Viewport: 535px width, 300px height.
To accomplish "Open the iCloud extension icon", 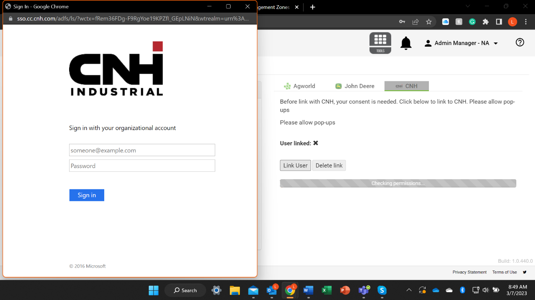I will tap(445, 22).
